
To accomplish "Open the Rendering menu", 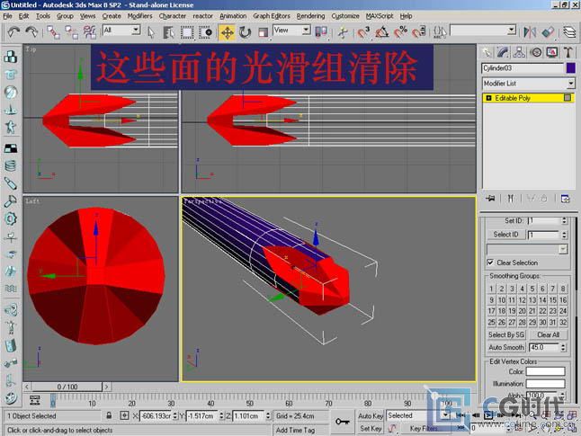I will 310,16.
